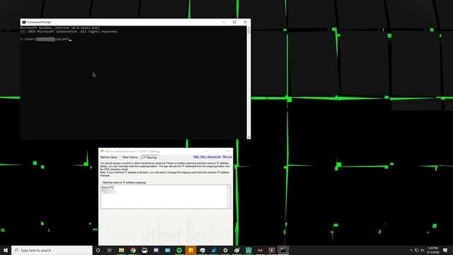This screenshot has height=255, width=453.
Task: Show hidden system tray icons
Action: click(411, 250)
